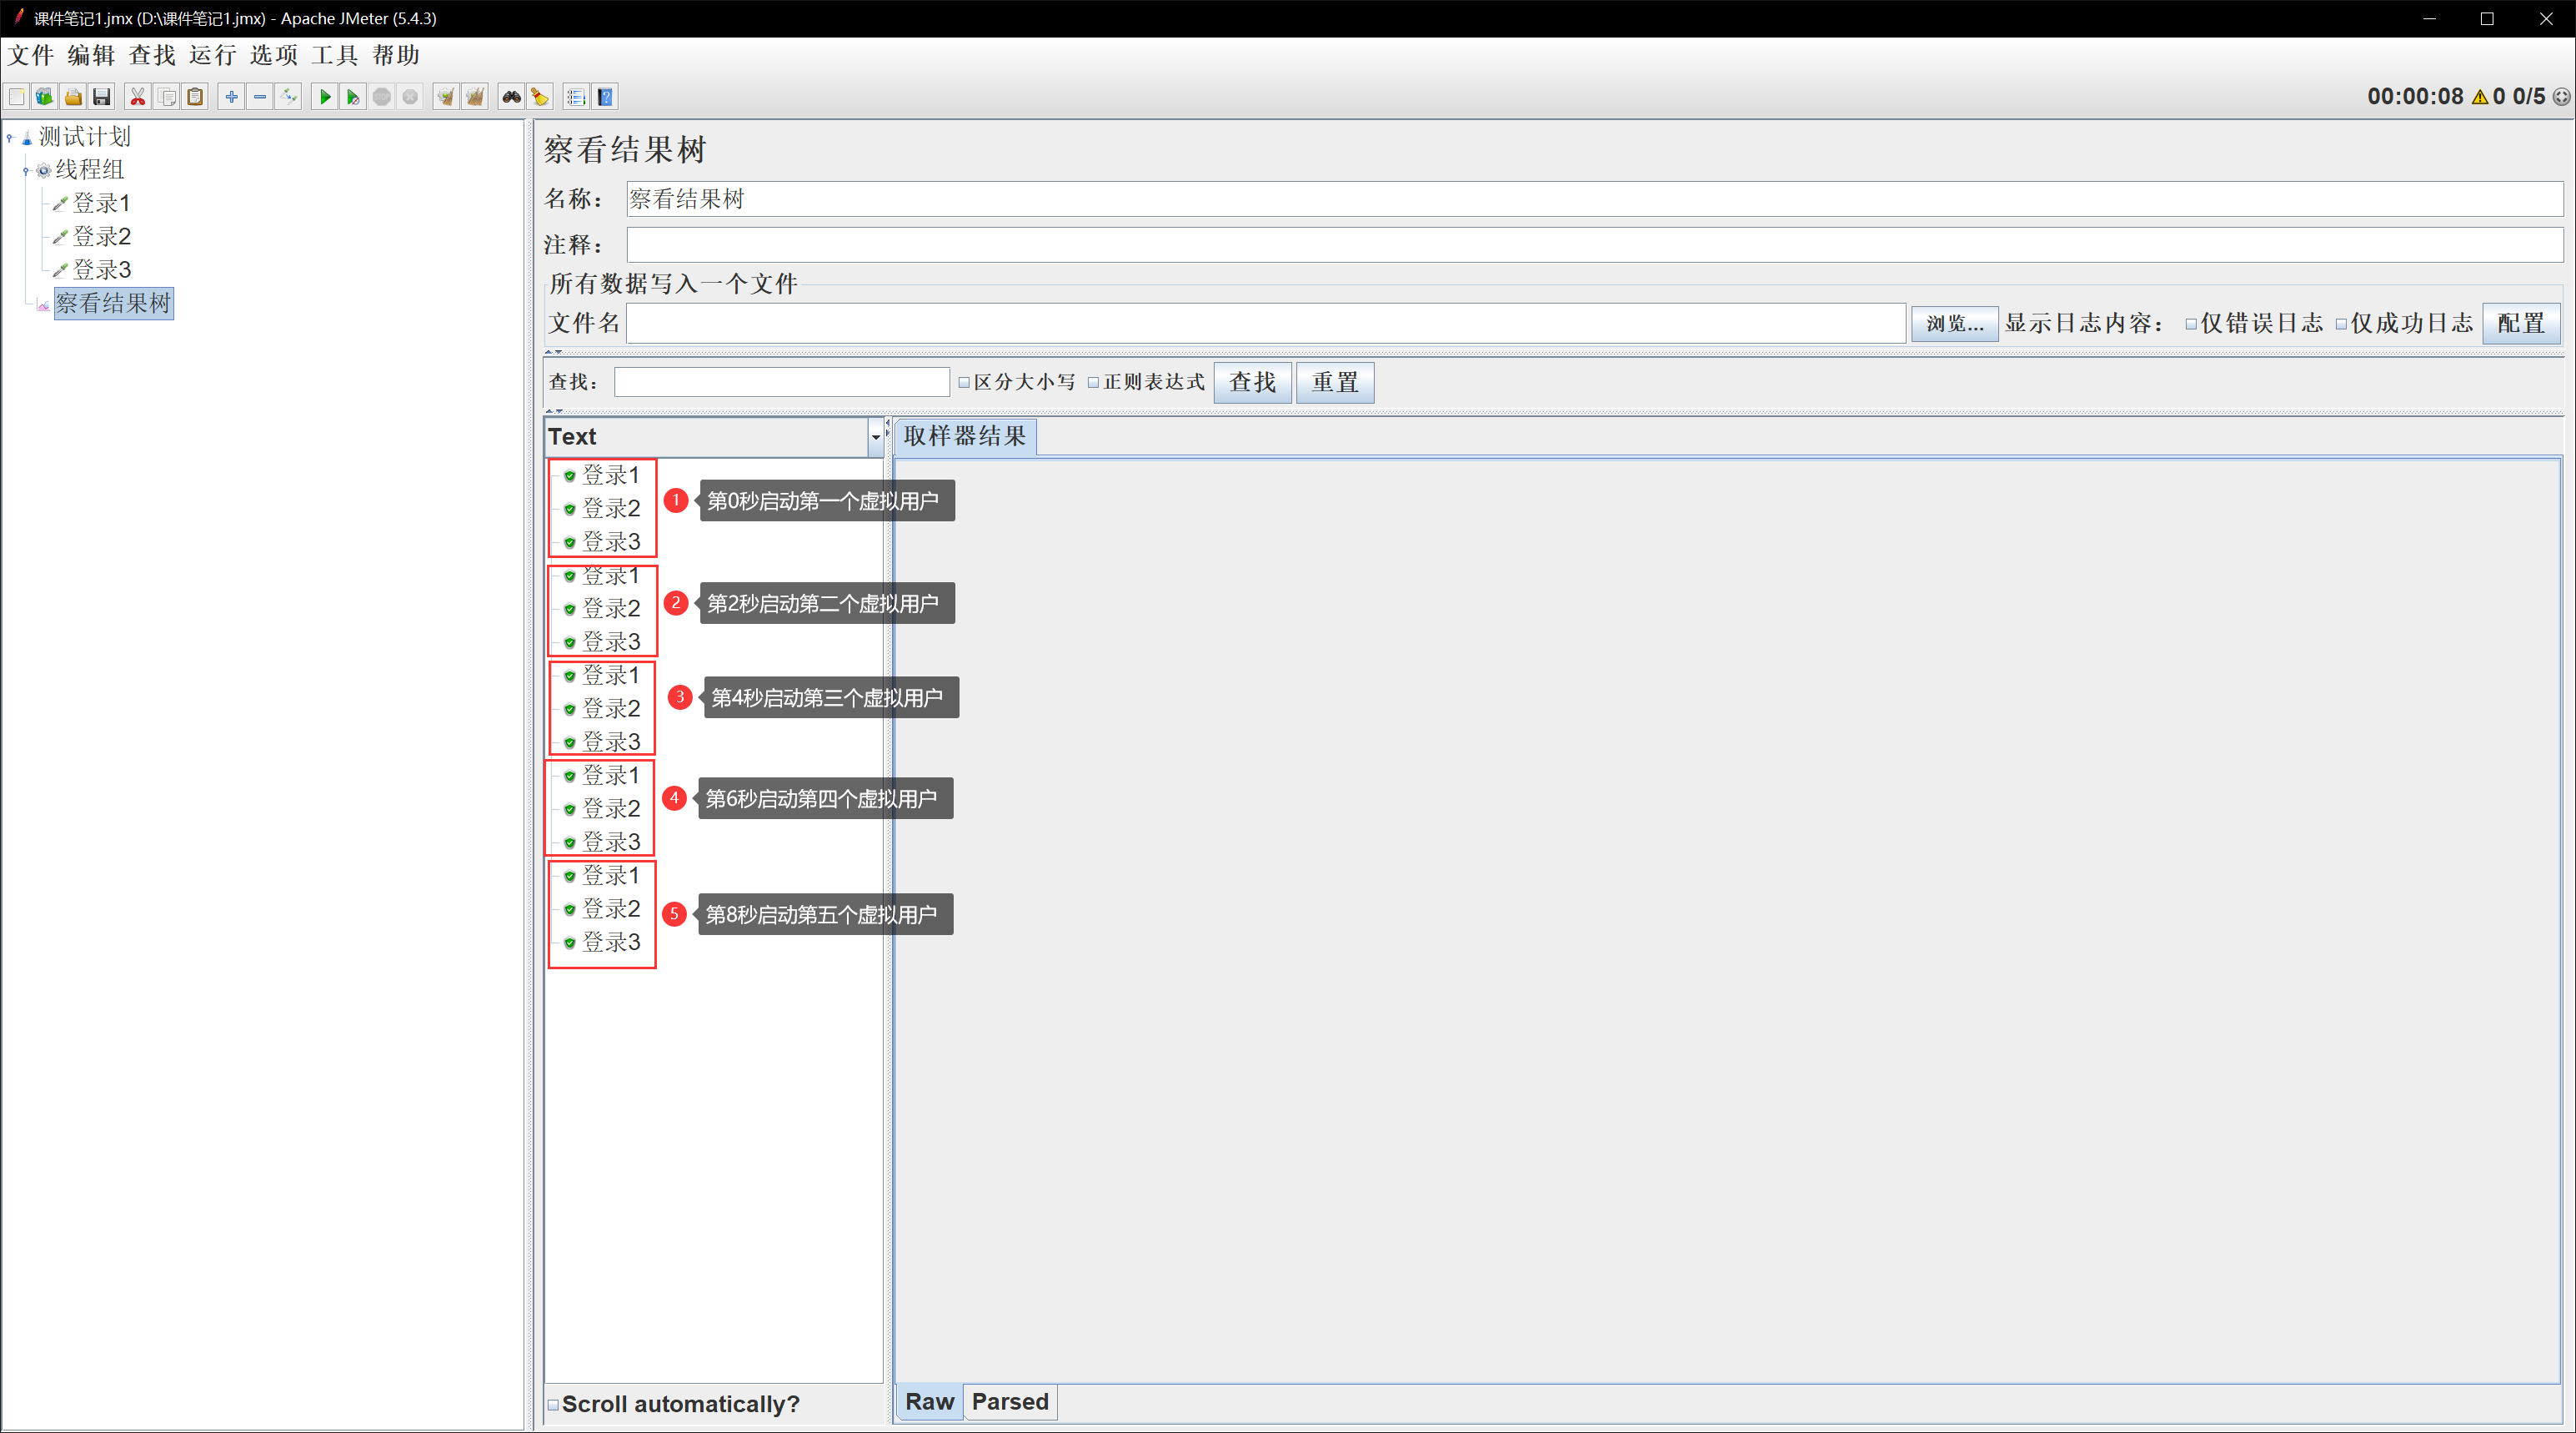The image size is (2576, 1433).
Task: Click the 配置 button
Action: pos(2520,324)
